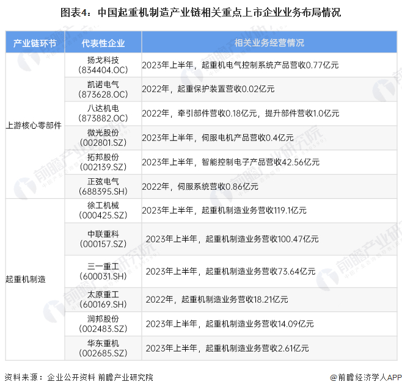Select the 拓邦股份 (002139.SZ) cell
This screenshot has width=402, height=390.
click(103, 162)
